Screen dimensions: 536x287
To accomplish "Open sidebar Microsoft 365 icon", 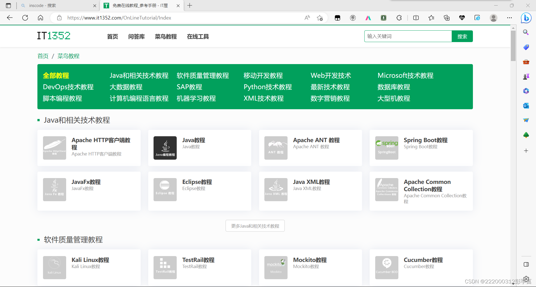I will click(x=526, y=91).
